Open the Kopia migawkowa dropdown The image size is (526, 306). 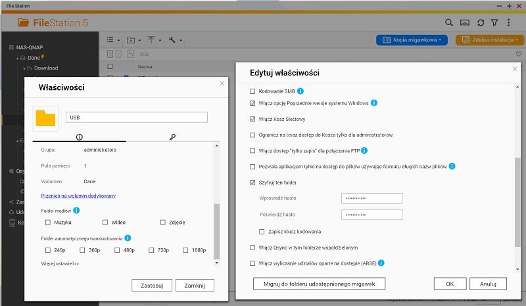coord(412,40)
